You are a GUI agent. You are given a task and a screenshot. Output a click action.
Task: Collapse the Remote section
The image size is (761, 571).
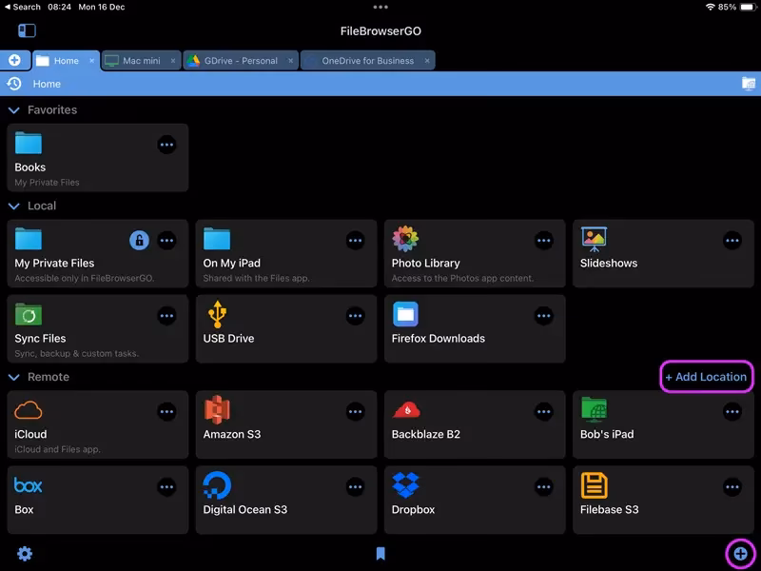(14, 377)
